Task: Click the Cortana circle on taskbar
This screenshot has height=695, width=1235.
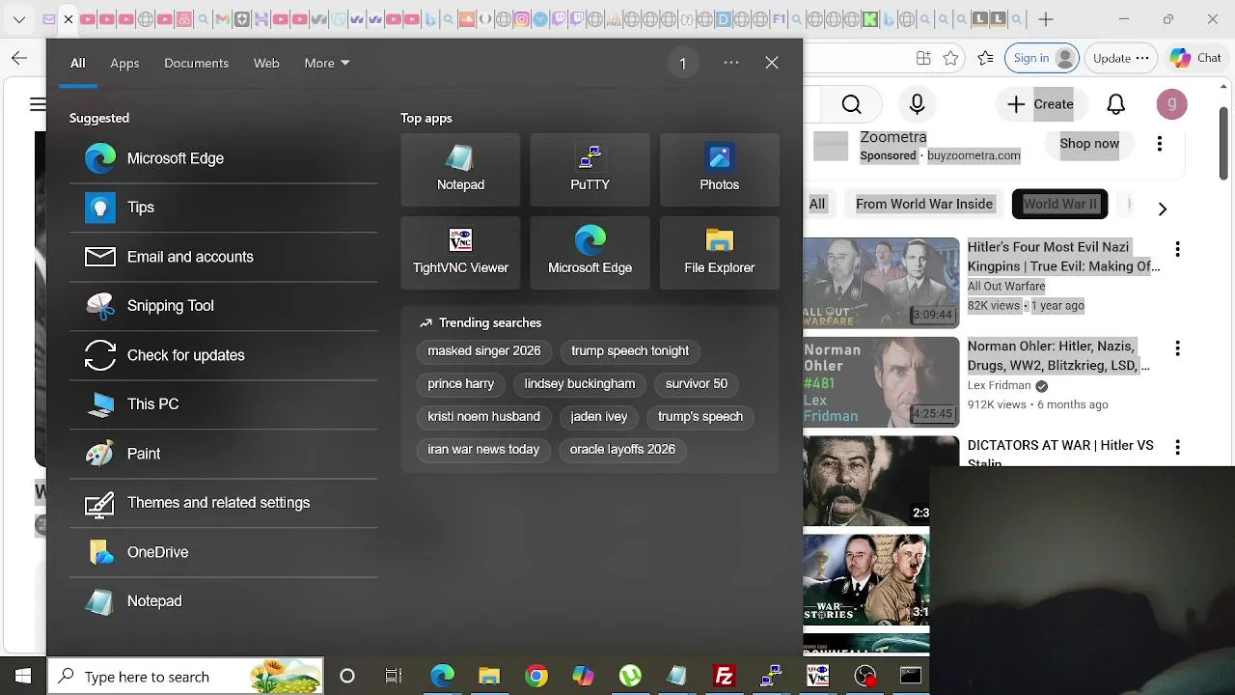Action: [347, 677]
